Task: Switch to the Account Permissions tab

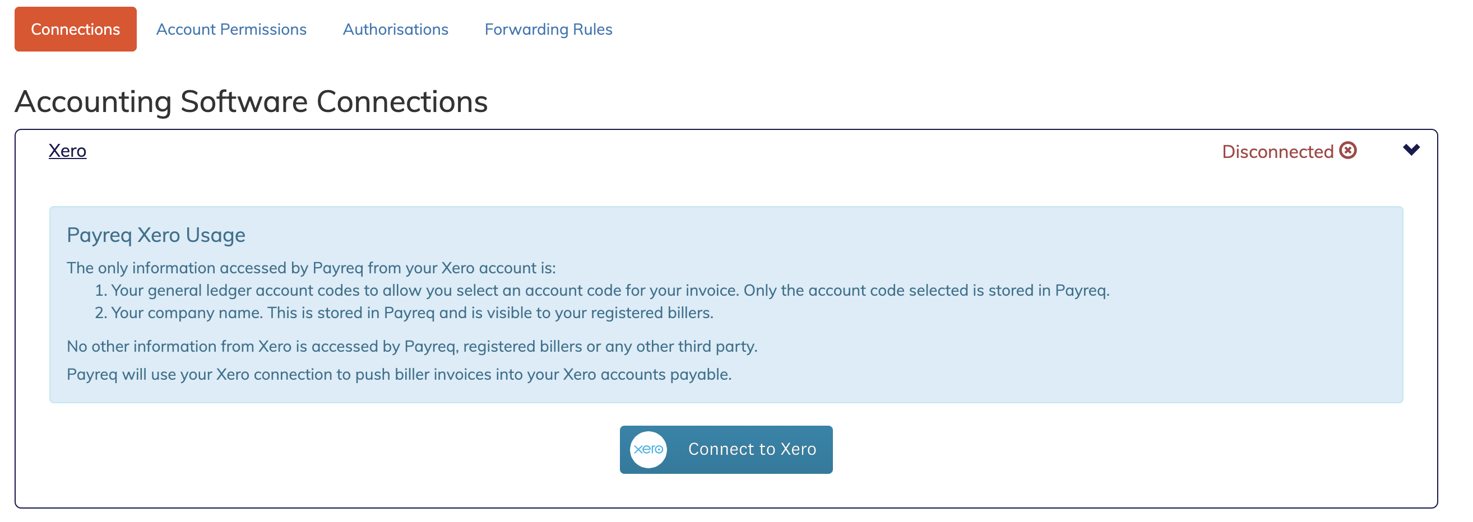Action: [231, 29]
